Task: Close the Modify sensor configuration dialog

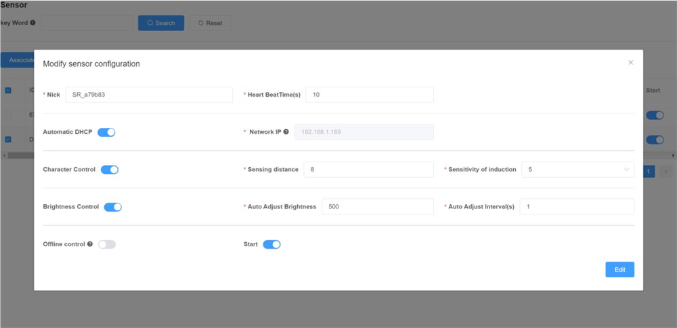Action: coord(630,63)
